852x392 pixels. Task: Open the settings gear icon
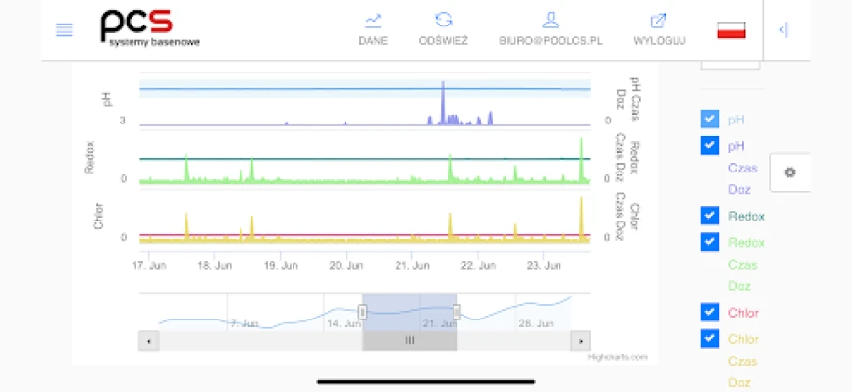click(x=790, y=172)
